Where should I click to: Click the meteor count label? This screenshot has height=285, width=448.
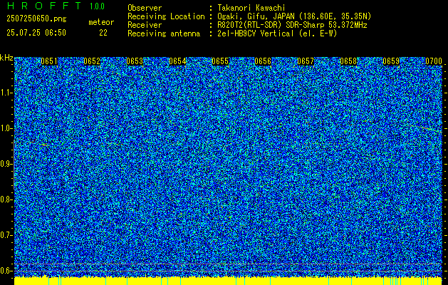(101, 22)
